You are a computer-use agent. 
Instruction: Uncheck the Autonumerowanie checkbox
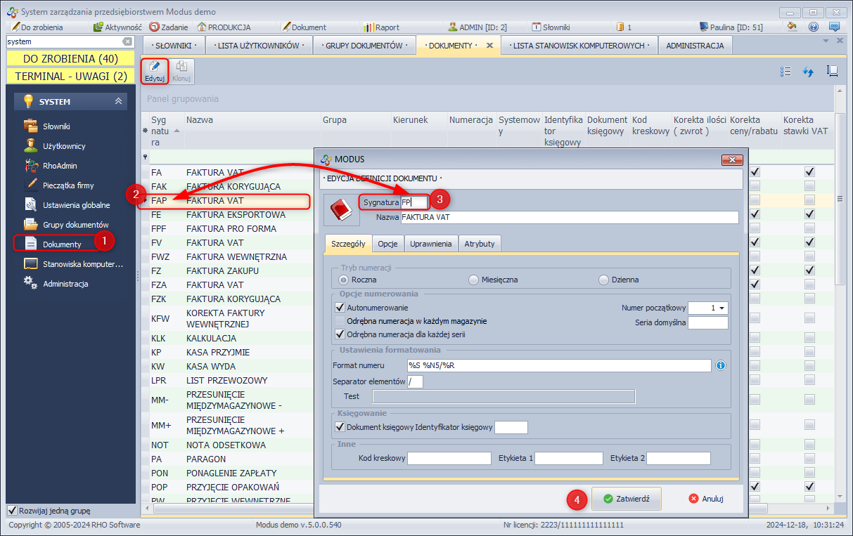340,308
